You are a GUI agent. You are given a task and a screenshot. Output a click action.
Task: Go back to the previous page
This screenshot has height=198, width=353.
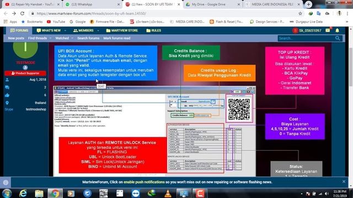tap(6, 13)
